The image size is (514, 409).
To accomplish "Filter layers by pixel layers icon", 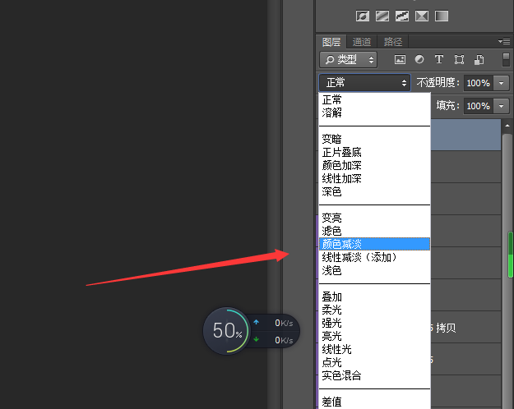I will click(400, 59).
